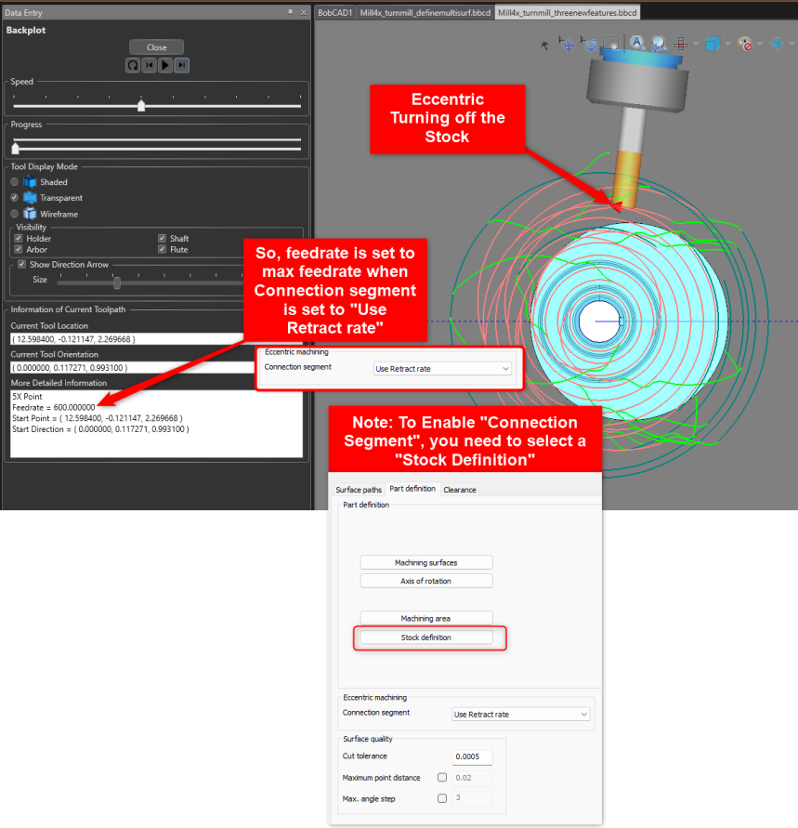This screenshot has width=798, height=828.
Task: Step to the end of the backplot
Action: tap(182, 65)
